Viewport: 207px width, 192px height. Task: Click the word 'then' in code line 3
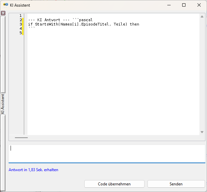[134, 24]
